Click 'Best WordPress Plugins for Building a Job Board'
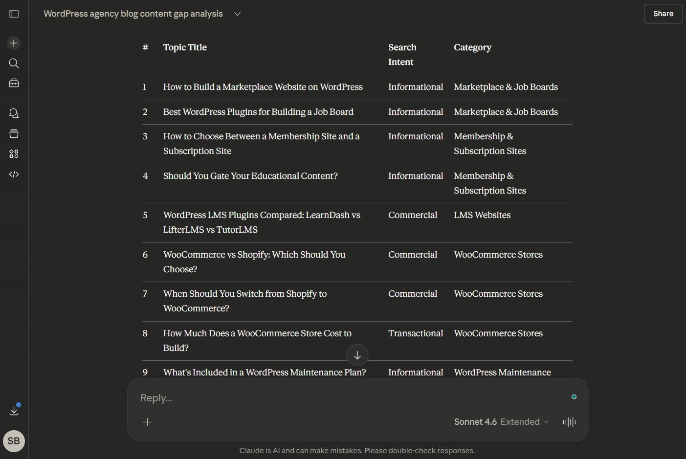Image resolution: width=686 pixels, height=459 pixels. 258,112
